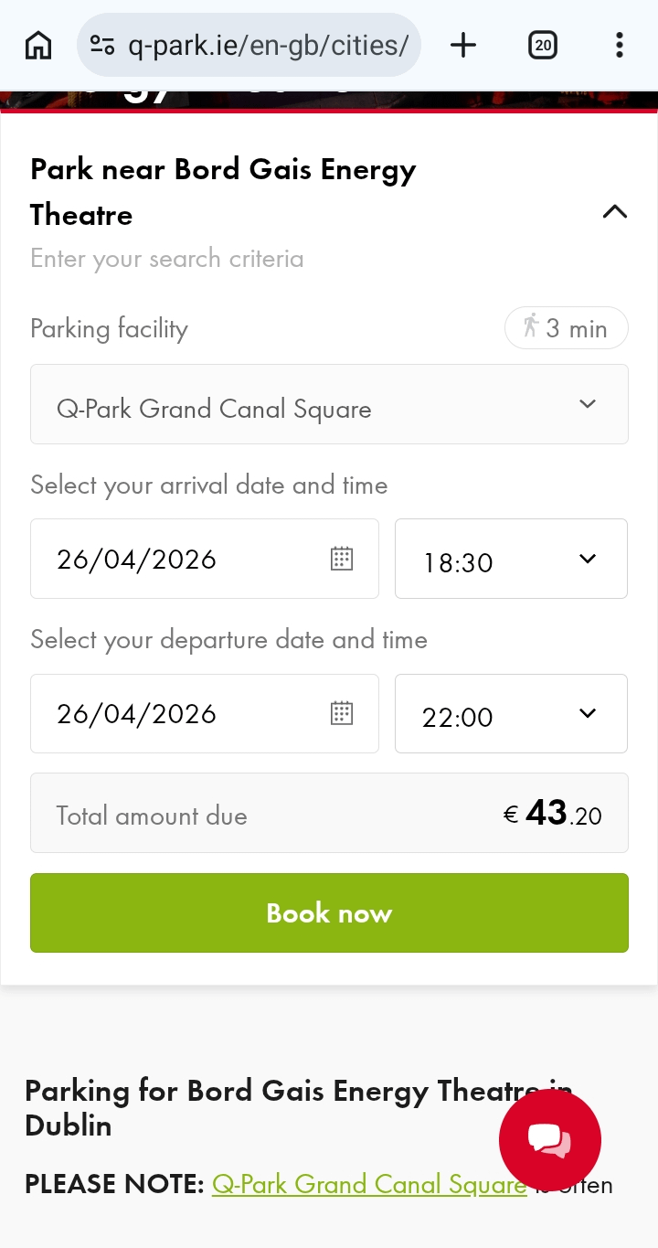
Task: Click the arrival date input field
Action: coord(183,559)
